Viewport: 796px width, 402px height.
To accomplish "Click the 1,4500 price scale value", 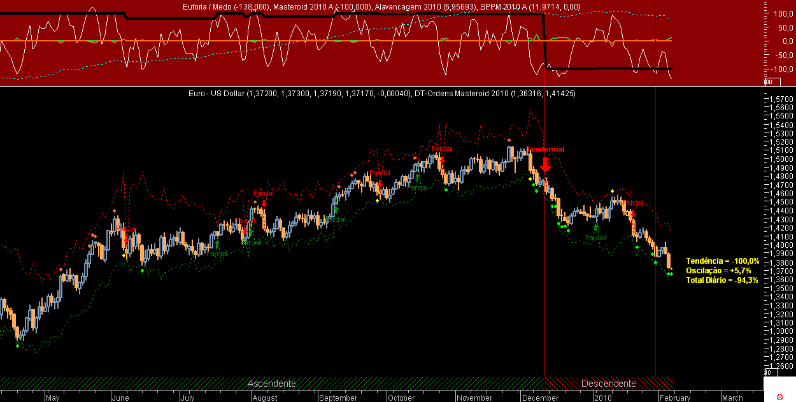I will [780, 202].
